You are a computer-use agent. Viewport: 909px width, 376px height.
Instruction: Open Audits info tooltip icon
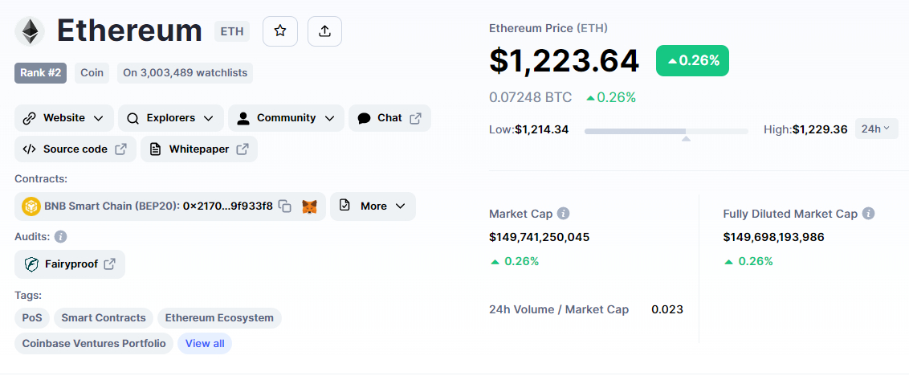tap(61, 237)
